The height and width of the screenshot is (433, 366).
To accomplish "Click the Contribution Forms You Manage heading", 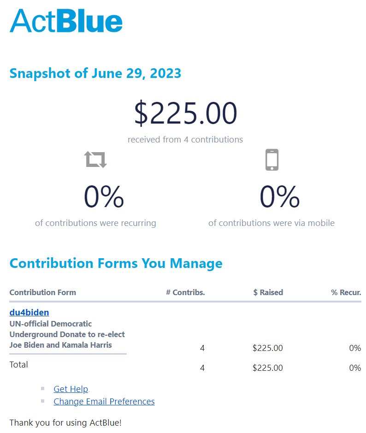I will tap(116, 263).
